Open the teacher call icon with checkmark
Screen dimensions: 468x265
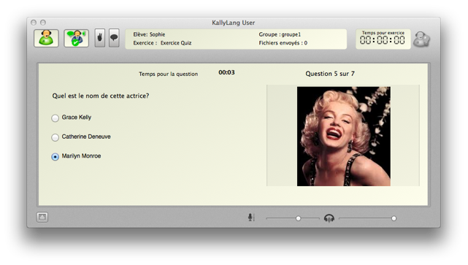tap(76, 38)
